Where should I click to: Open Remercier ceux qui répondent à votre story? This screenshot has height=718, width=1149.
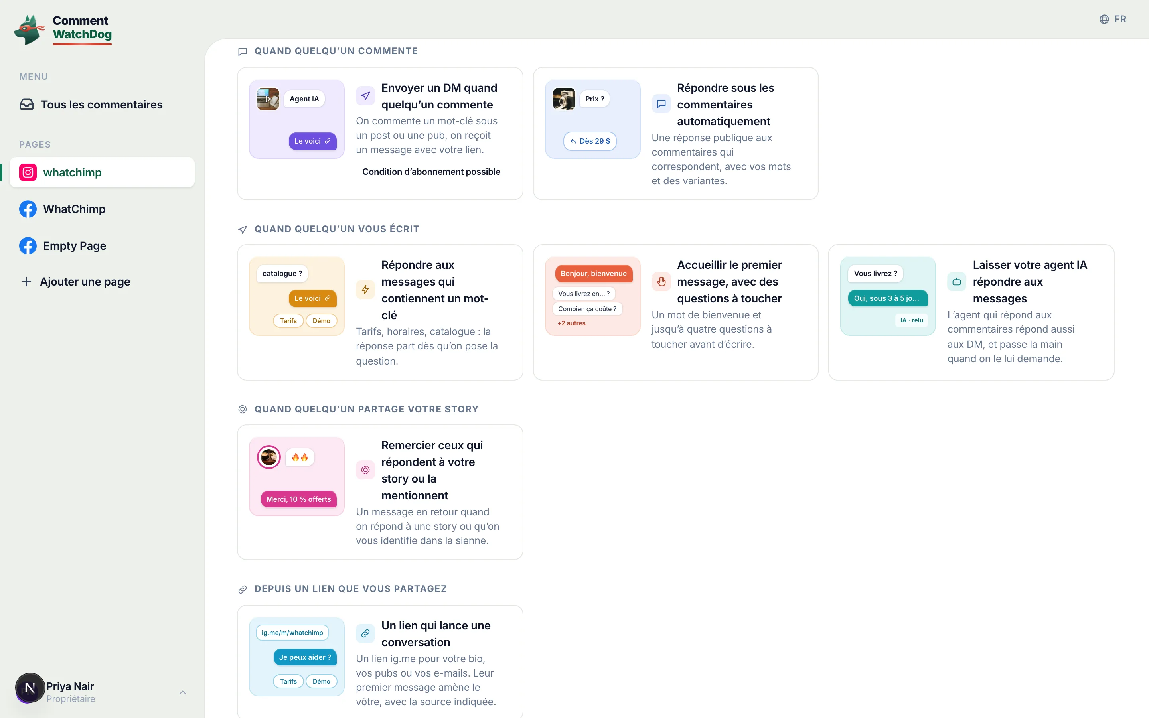(x=380, y=493)
